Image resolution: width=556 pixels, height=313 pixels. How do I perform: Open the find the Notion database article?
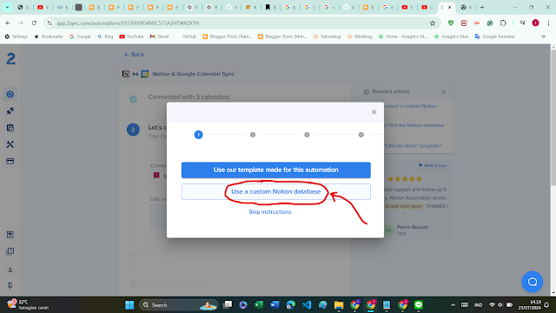(414, 125)
